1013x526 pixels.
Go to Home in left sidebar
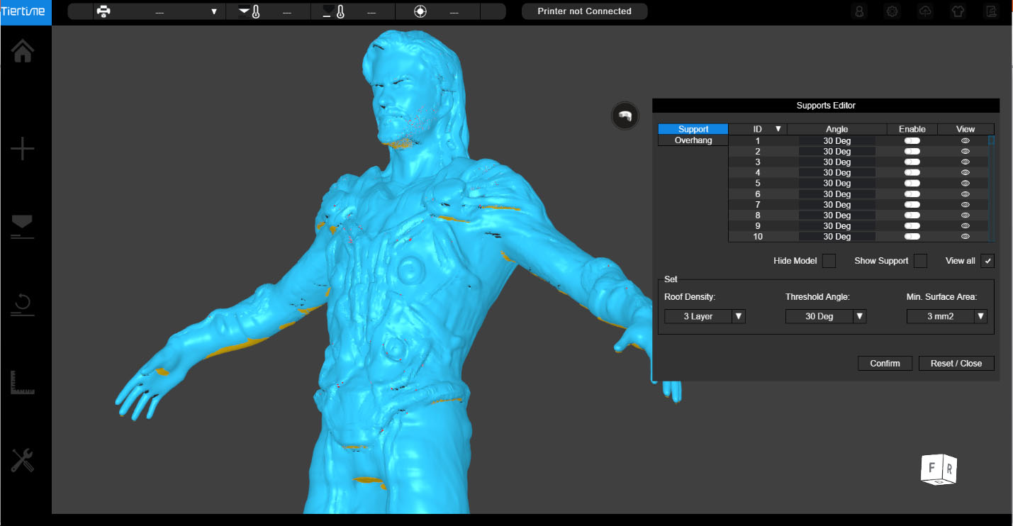(x=23, y=50)
